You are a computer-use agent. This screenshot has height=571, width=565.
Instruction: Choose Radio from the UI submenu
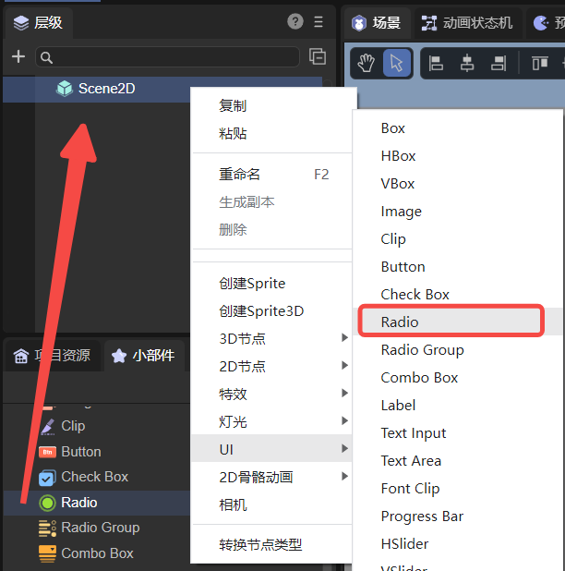pyautogui.click(x=400, y=322)
